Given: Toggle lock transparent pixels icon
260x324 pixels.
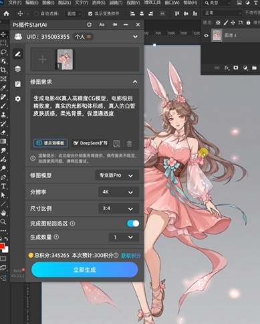Looking at the screenshot, I should coord(218,23).
